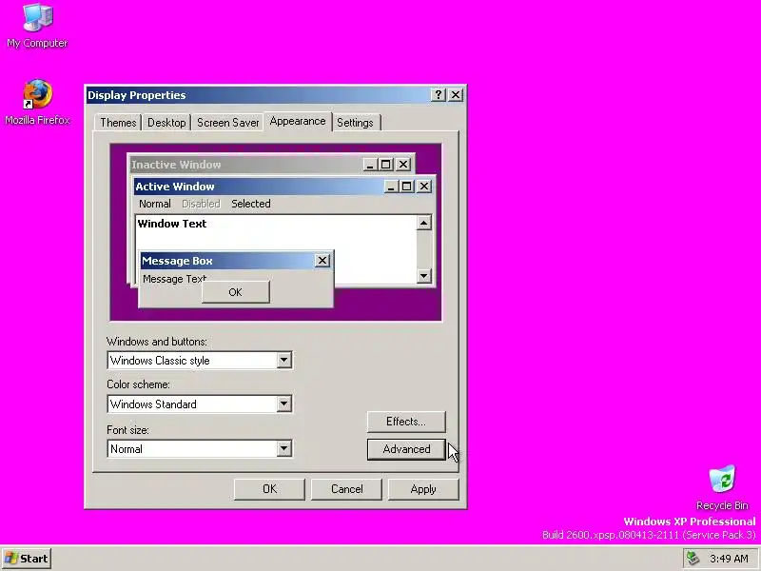Click the Active Window close X in preview
761x571 pixels.
tap(424, 187)
